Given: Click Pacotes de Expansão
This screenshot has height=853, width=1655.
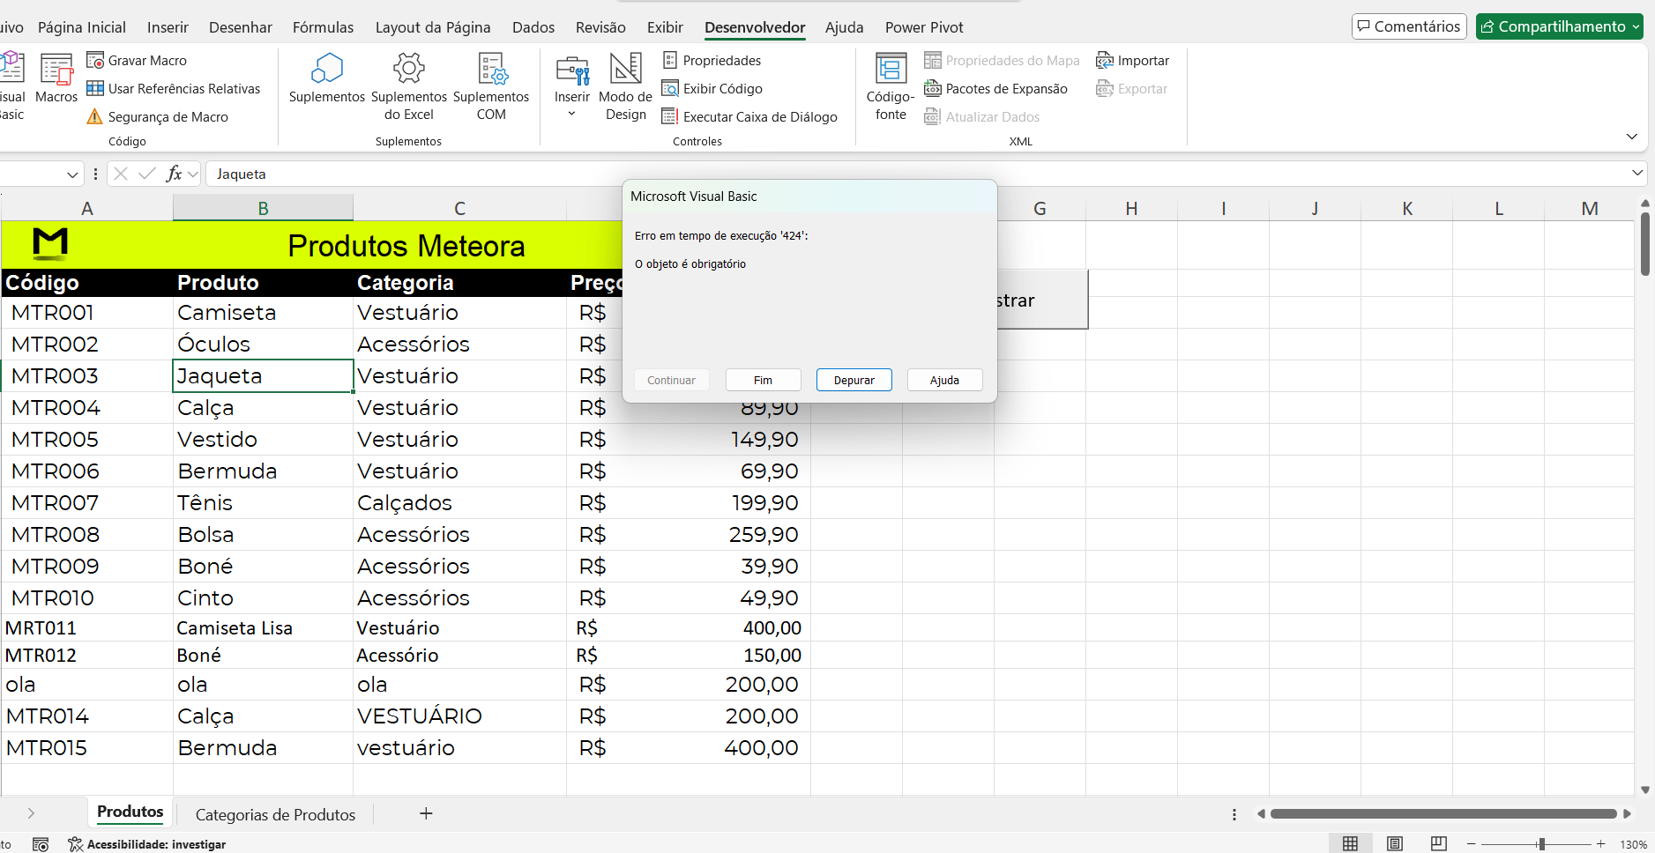Looking at the screenshot, I should 995,88.
